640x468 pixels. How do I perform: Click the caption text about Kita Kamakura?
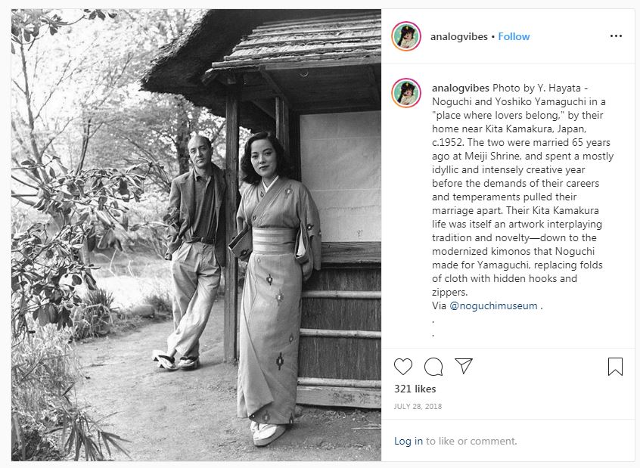[x=523, y=190]
